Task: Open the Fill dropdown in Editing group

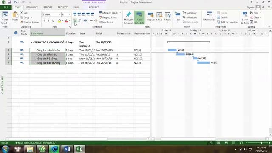Action: tap(254, 22)
